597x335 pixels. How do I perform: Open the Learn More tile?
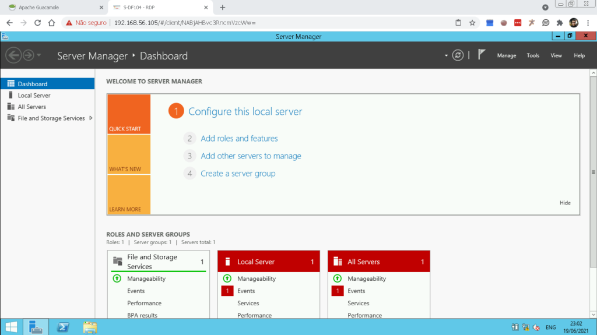pyautogui.click(x=129, y=195)
